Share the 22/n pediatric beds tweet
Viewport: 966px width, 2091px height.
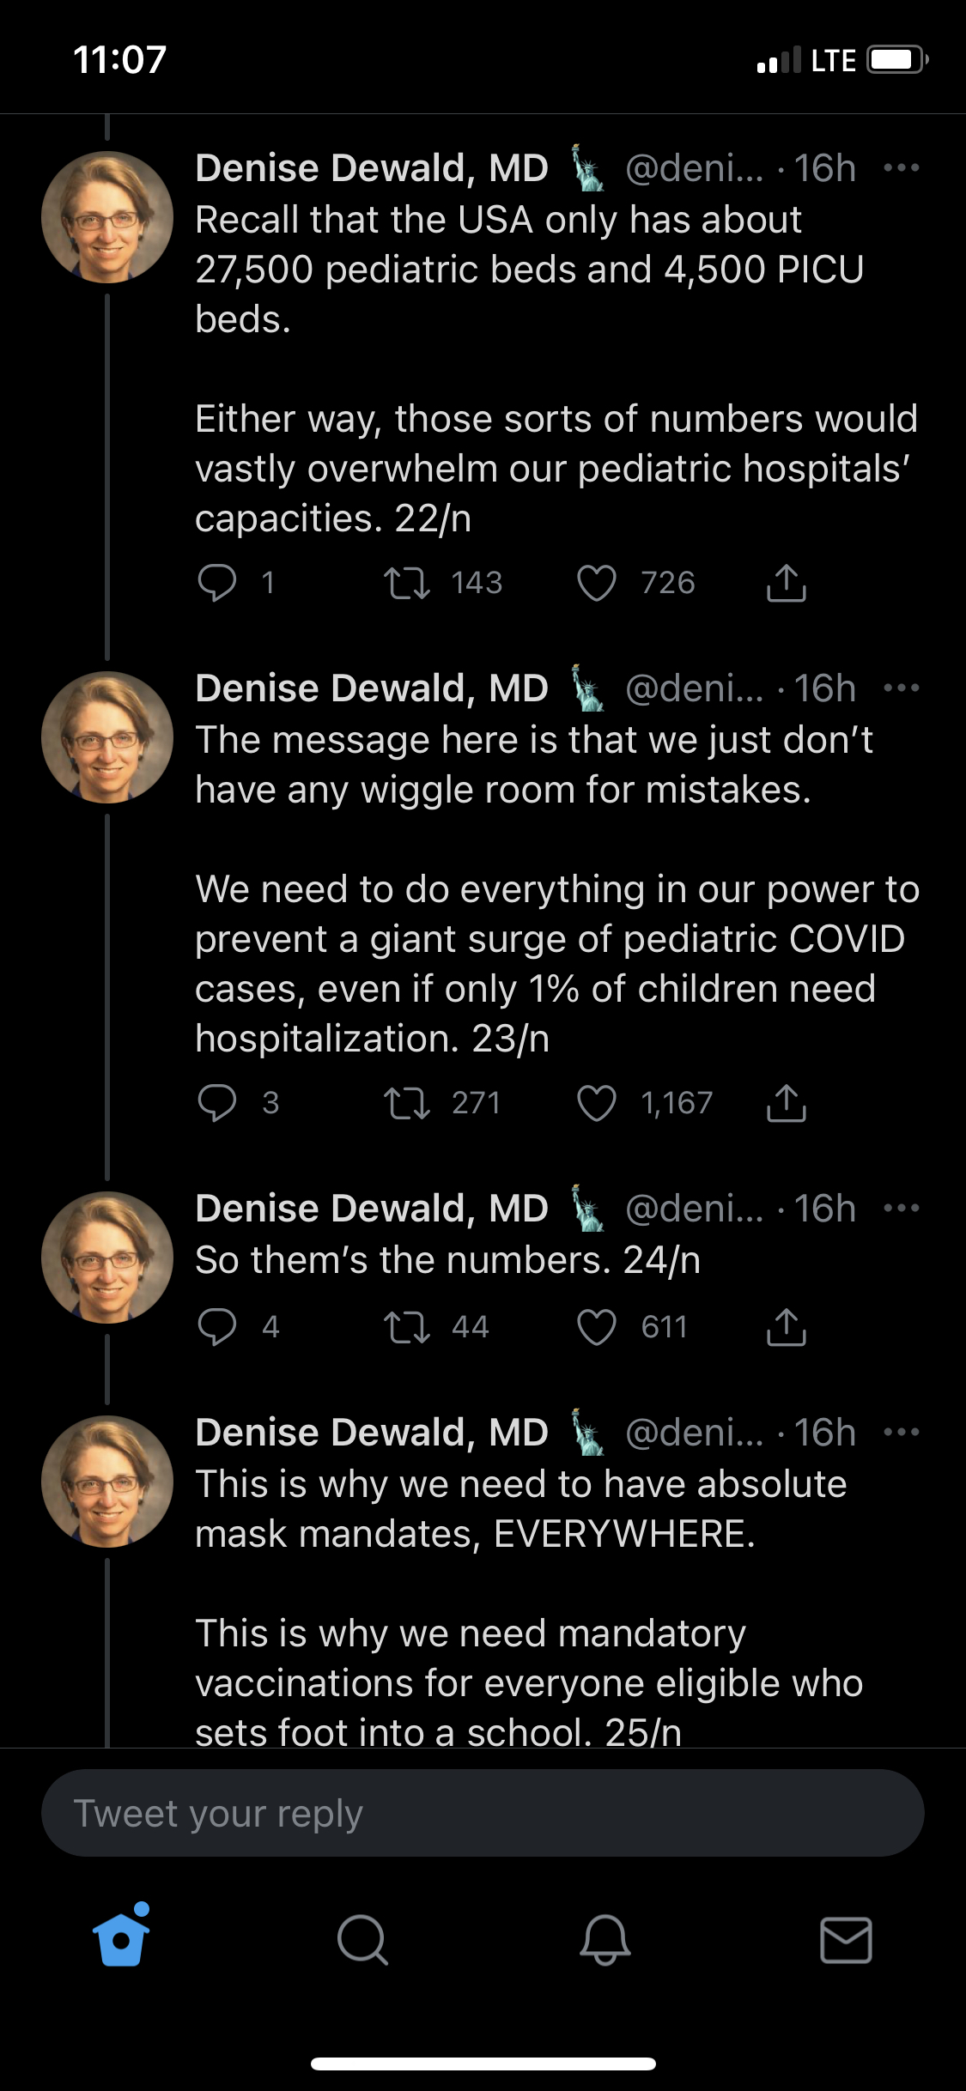pos(786,584)
